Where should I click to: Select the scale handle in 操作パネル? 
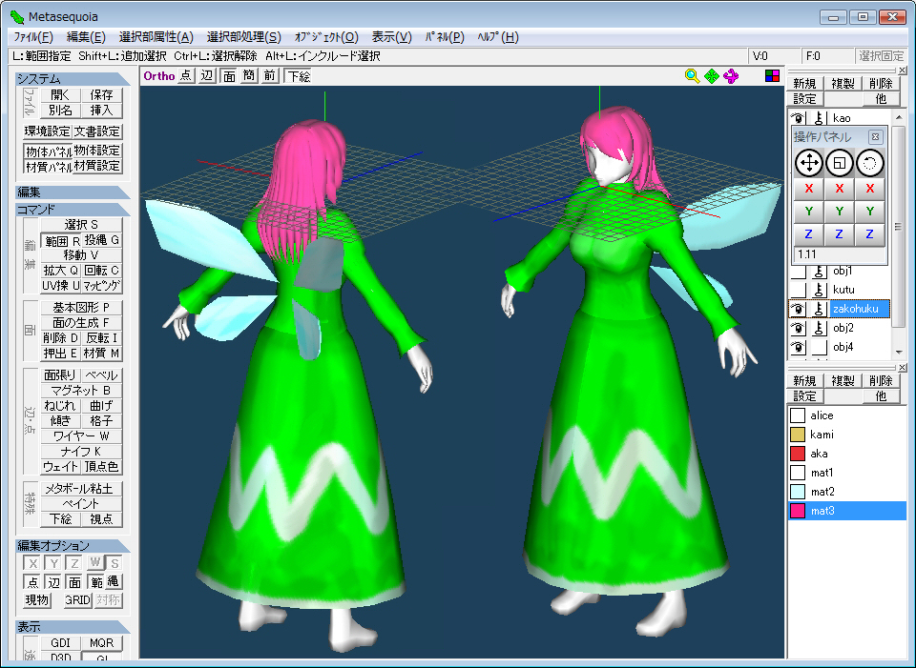[x=839, y=162]
